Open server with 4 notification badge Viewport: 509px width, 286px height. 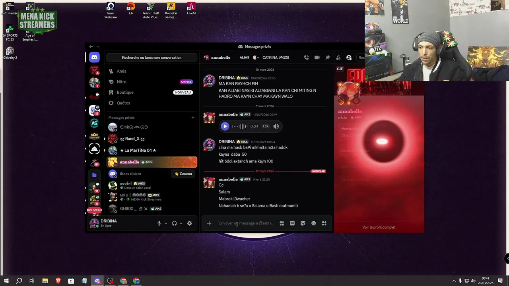click(94, 70)
